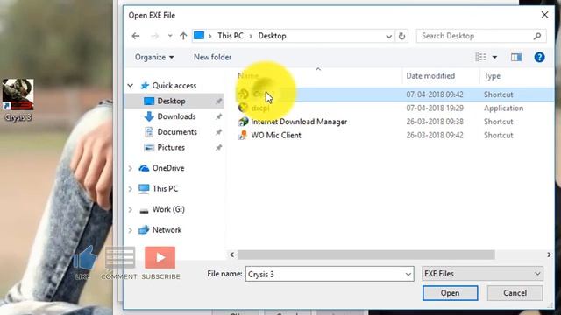Click date 07-04-2018 19:29 cell
This screenshot has width=561, height=315.
pos(435,108)
